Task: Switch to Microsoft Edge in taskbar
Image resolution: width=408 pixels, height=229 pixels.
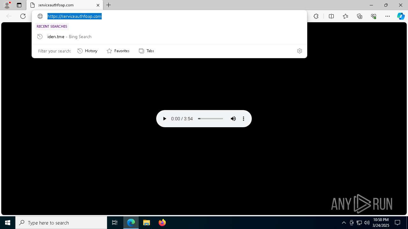Action: click(131, 223)
